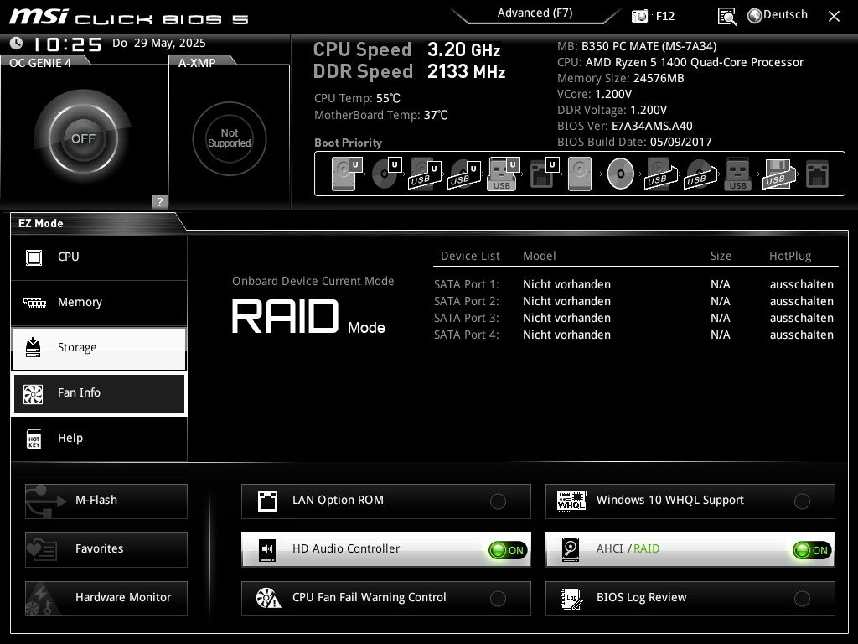Click the HotPlug column header
The image size is (858, 644).
[x=789, y=256]
